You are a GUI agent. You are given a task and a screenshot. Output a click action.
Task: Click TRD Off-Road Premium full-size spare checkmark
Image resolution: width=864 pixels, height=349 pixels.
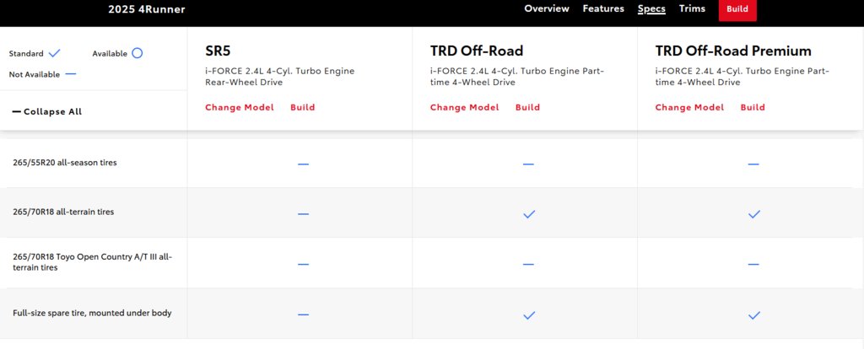753,315
